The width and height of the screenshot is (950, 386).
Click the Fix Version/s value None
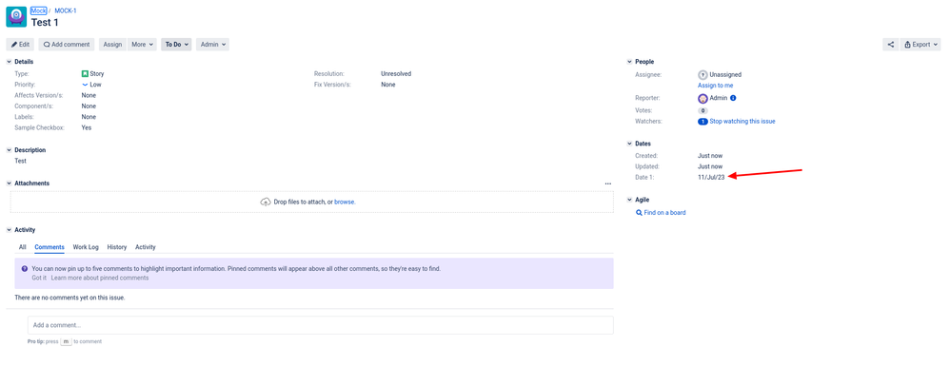(x=388, y=85)
